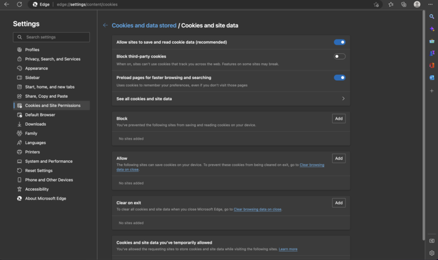Open the user profile avatar
438x260 pixels.
pyautogui.click(x=417, y=4)
